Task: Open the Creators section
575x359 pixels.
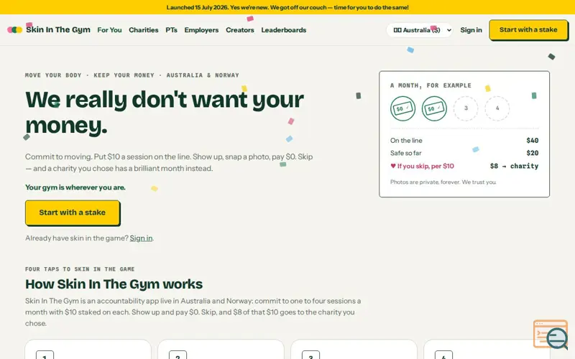Action: [x=240, y=30]
